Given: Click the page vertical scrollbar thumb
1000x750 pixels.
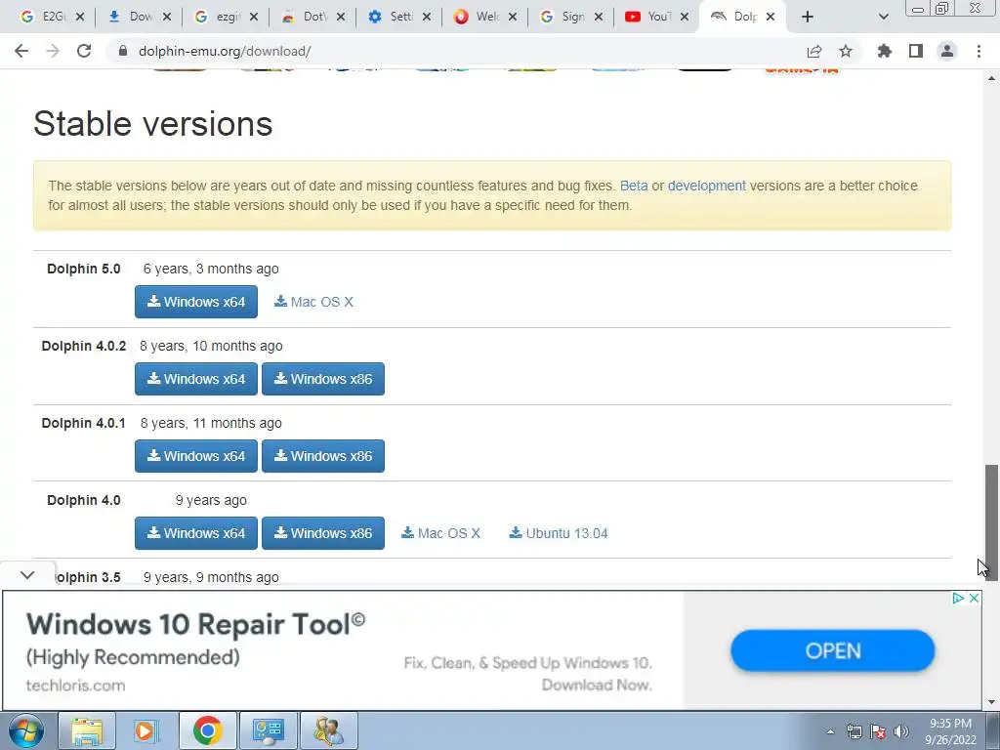Looking at the screenshot, I should (991, 523).
